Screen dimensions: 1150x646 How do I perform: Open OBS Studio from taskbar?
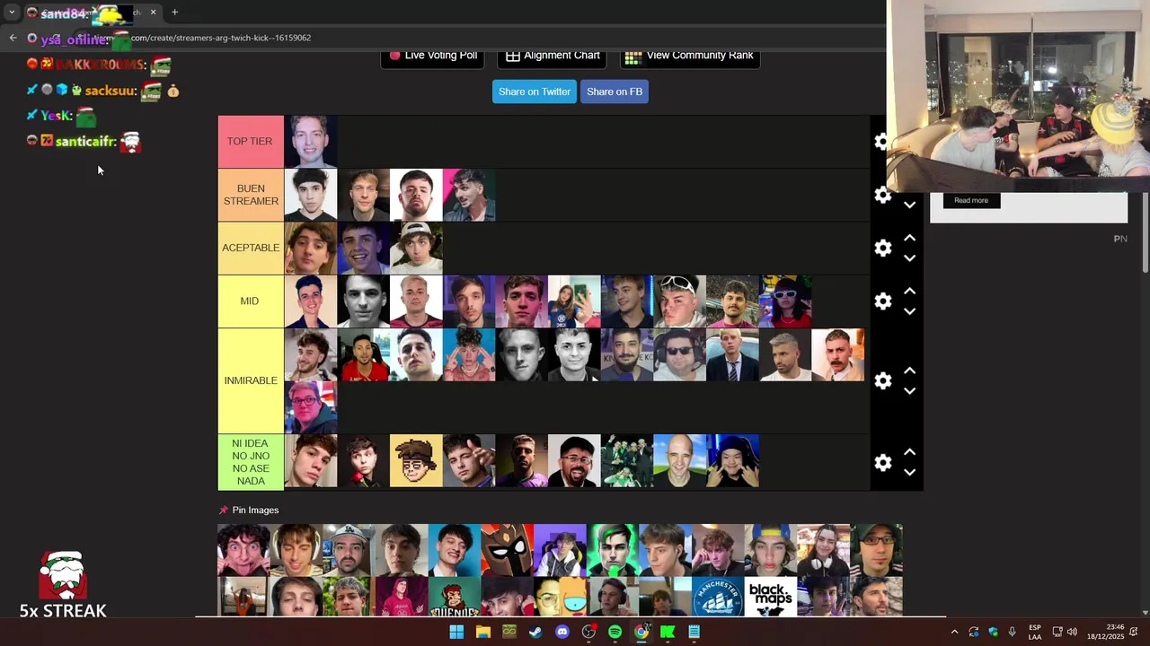pyautogui.click(x=588, y=632)
